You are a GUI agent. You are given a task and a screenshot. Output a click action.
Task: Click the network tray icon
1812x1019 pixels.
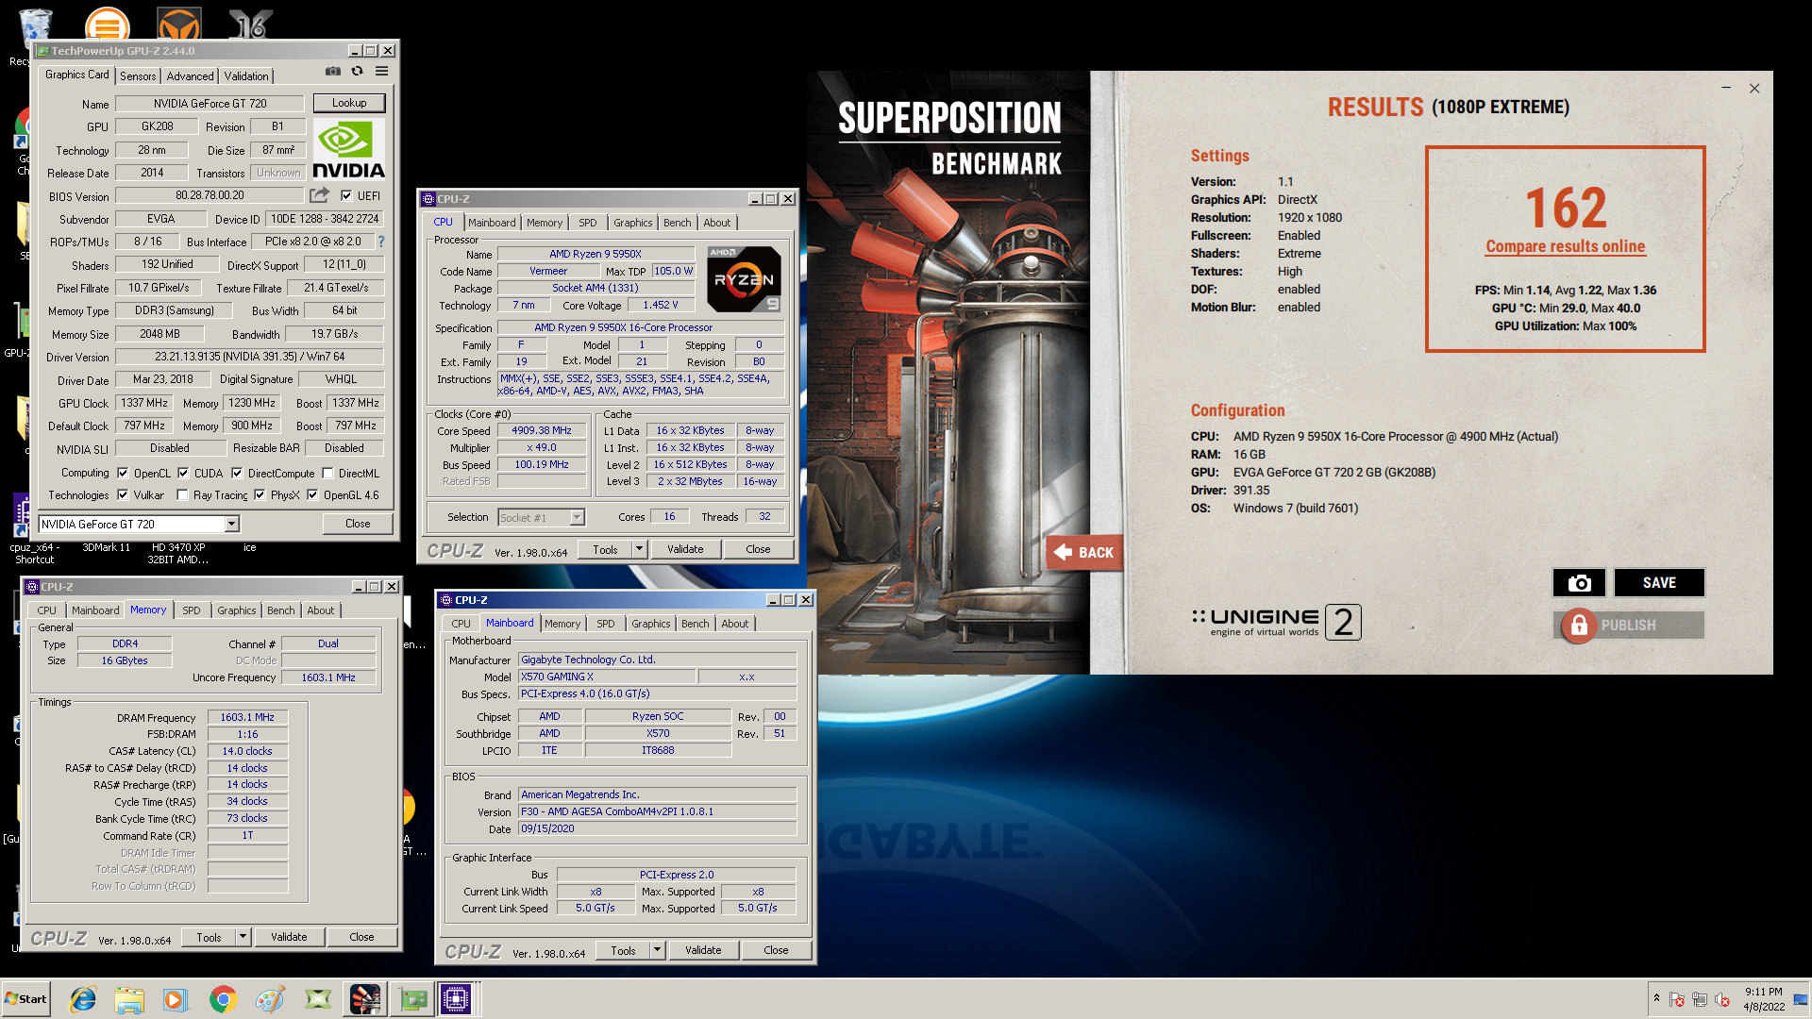point(1700,999)
